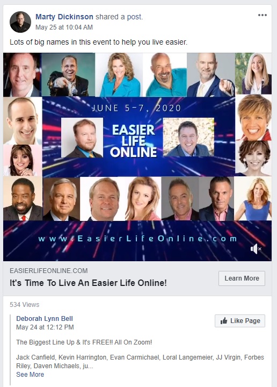
Task: Click the Easier Life Online video title center
Action: point(133,141)
